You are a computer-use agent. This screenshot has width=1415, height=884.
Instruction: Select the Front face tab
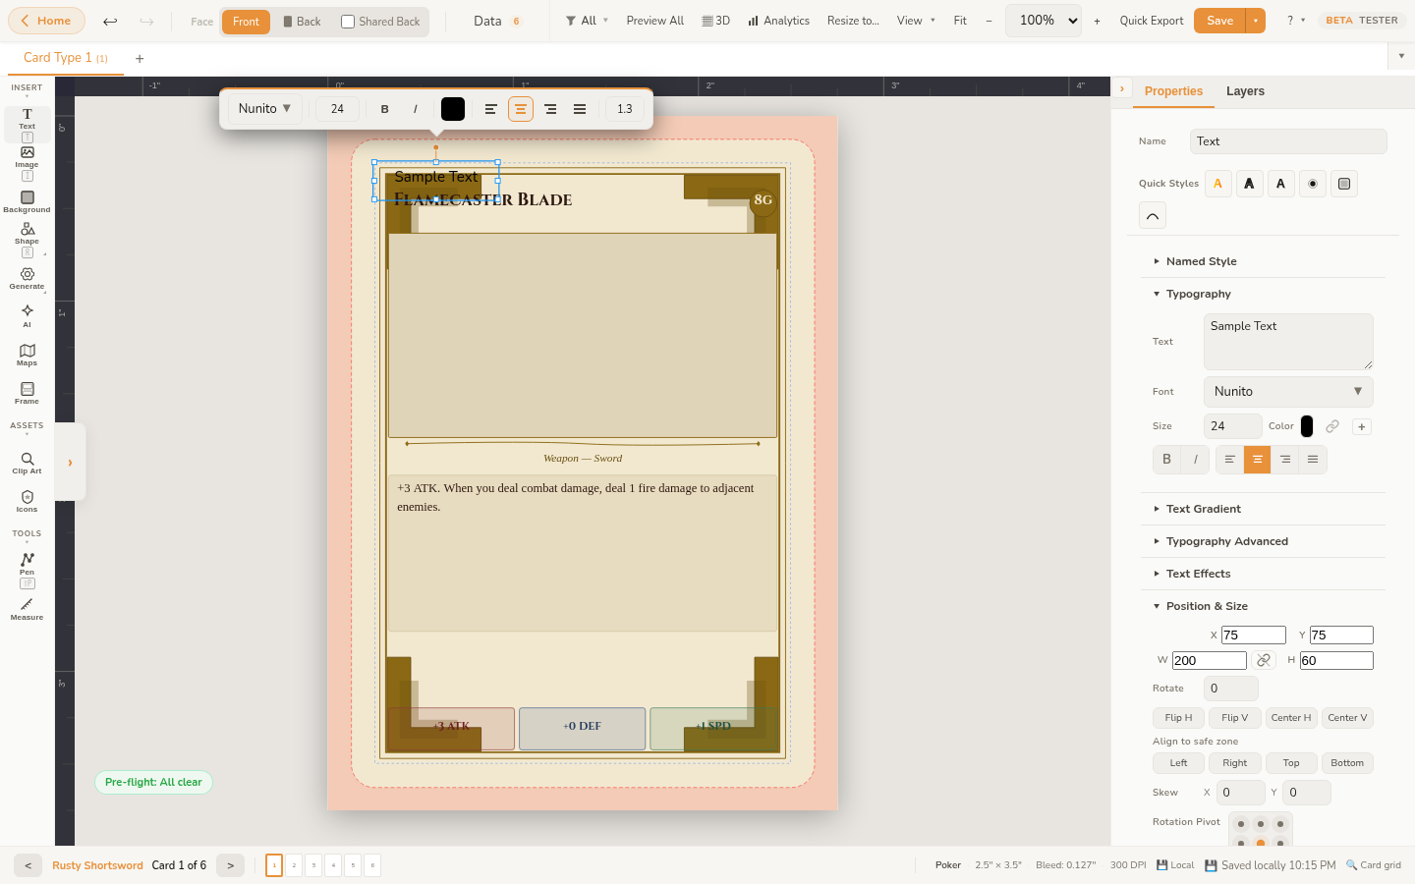coord(246,22)
